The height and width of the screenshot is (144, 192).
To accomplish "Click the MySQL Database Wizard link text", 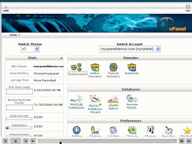I will [x=95, y=109].
